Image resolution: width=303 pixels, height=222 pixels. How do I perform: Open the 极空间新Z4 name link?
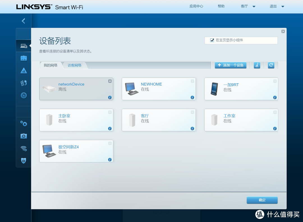click(69, 147)
